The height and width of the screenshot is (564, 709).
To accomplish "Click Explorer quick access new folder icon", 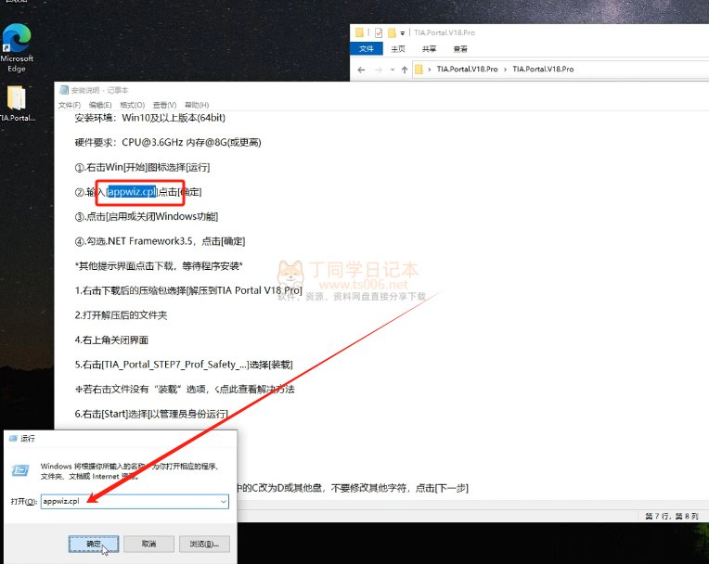I will (x=392, y=32).
